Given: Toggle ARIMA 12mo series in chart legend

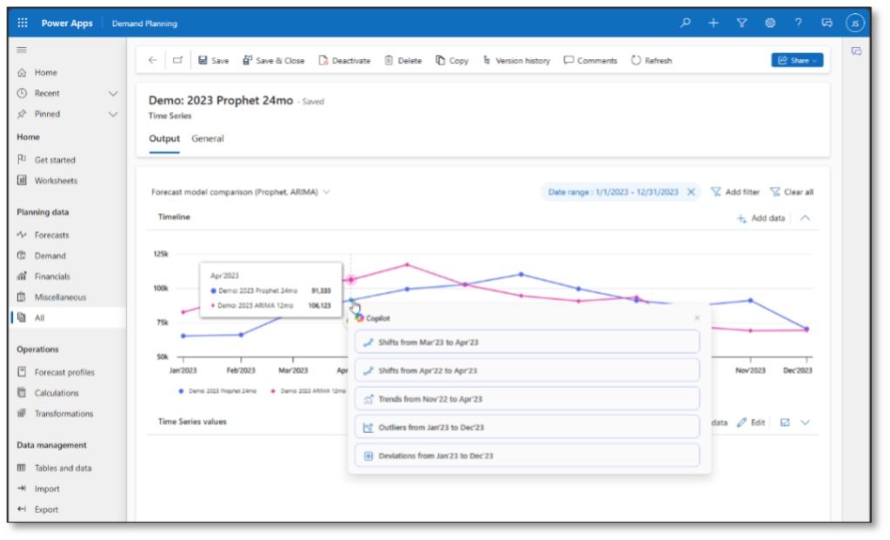Looking at the screenshot, I should 312,391.
